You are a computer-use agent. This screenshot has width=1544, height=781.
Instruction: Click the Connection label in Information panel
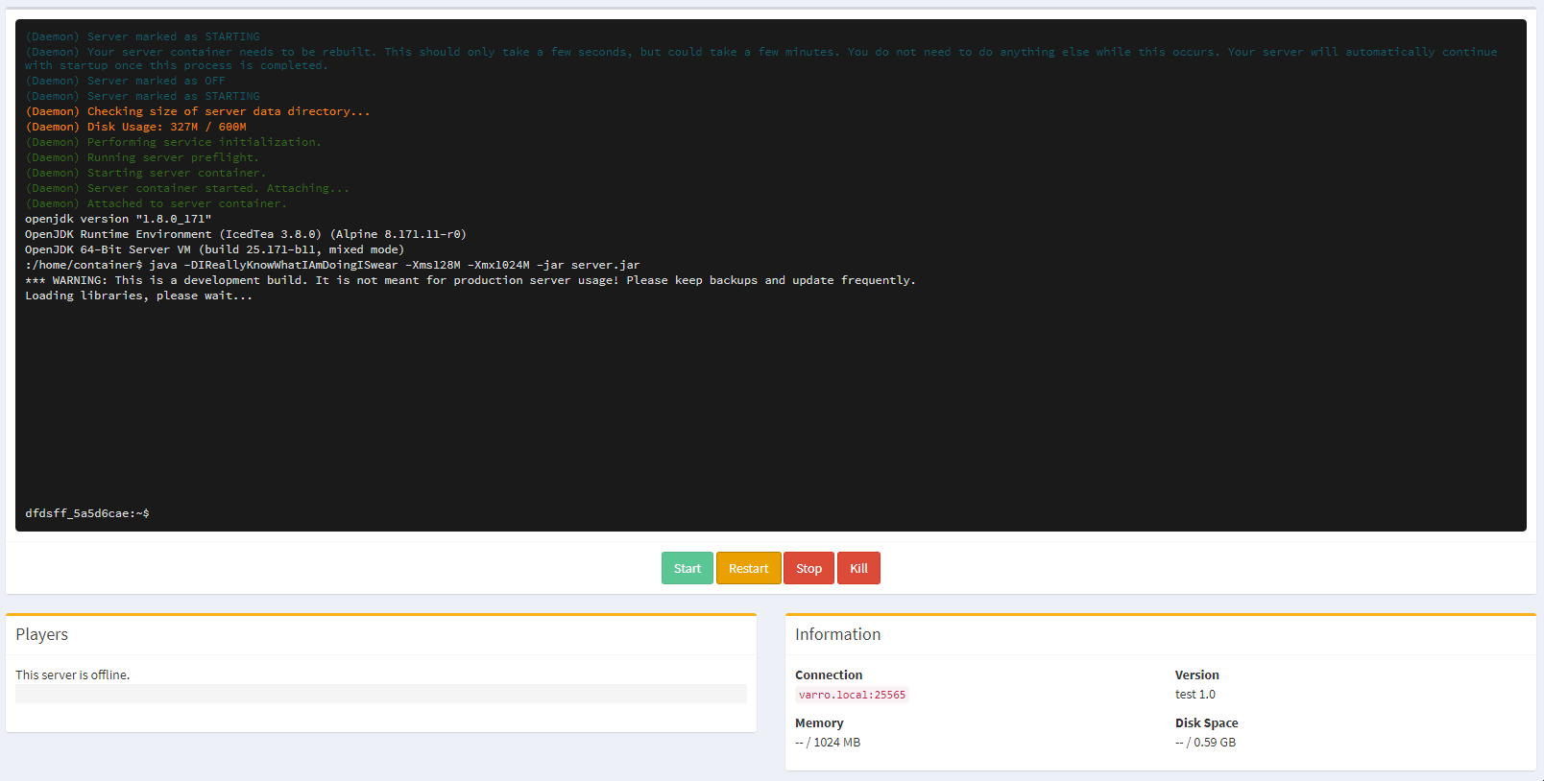(829, 675)
